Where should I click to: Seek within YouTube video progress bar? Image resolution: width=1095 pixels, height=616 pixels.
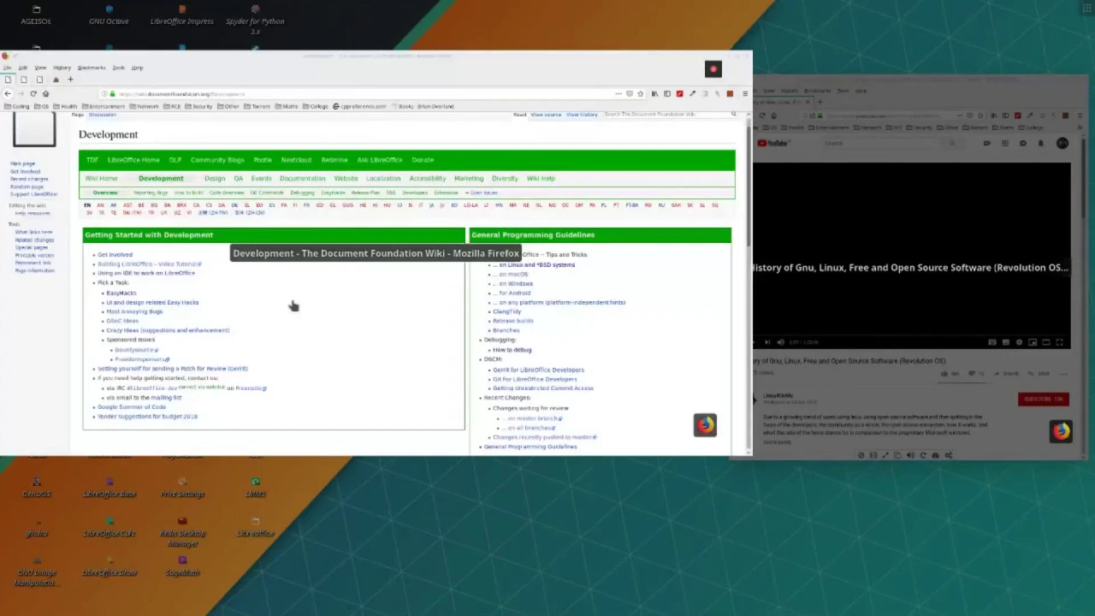(911, 334)
